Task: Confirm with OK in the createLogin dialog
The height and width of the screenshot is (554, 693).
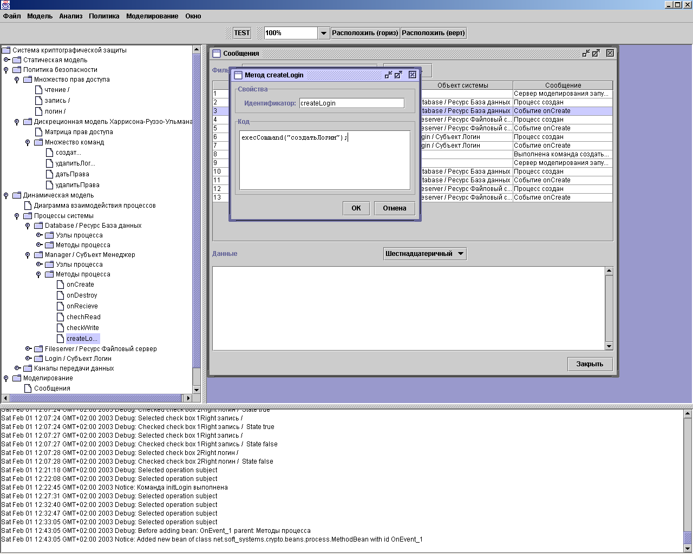Action: tap(356, 208)
